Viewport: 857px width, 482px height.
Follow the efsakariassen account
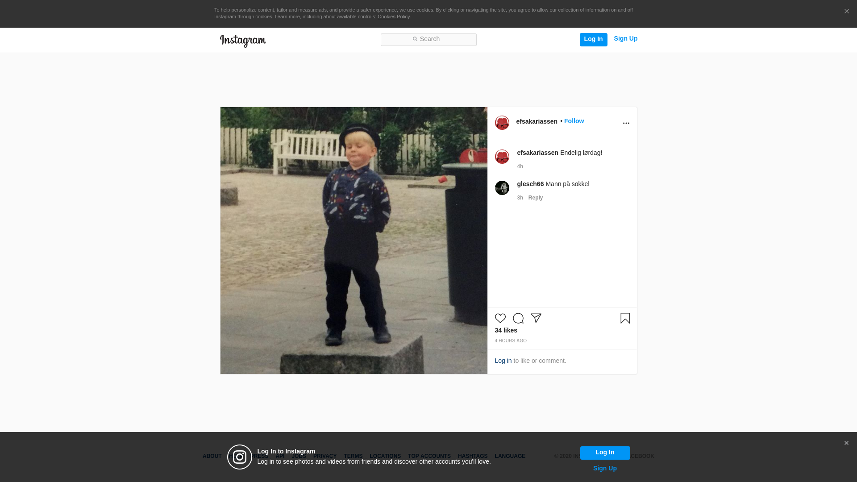point(574,121)
